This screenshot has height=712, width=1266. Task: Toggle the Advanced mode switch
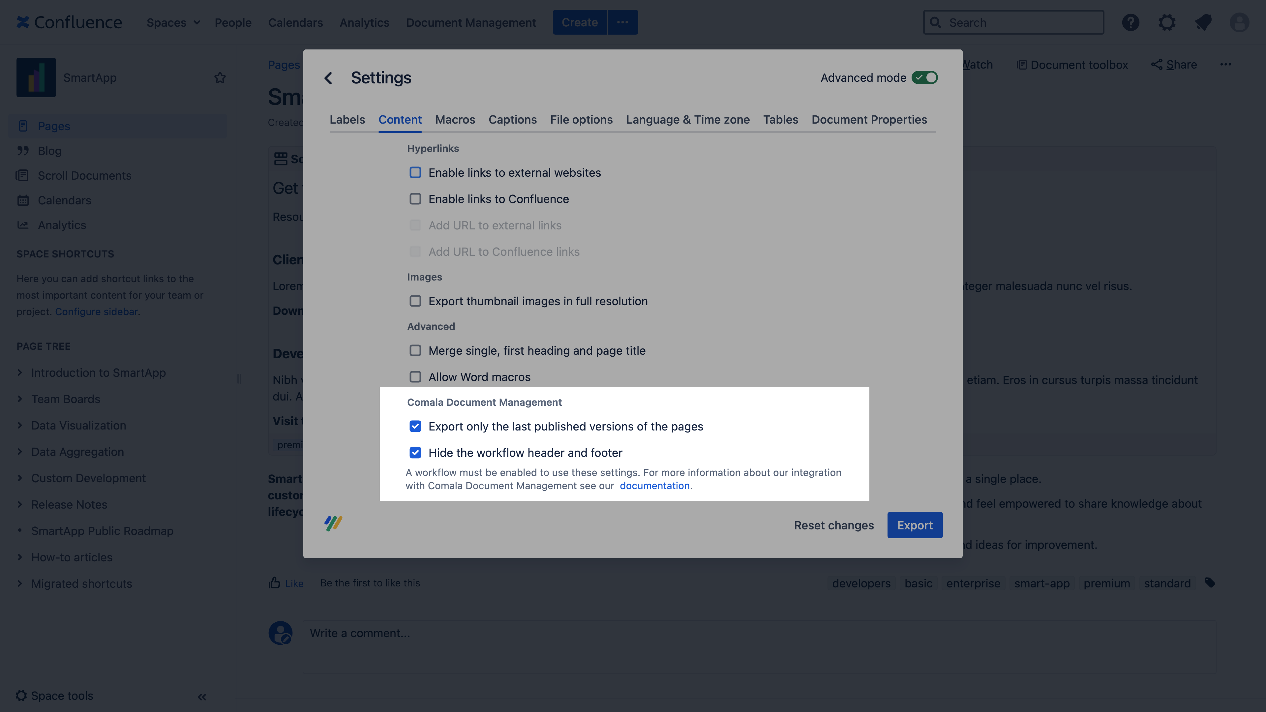tap(924, 78)
